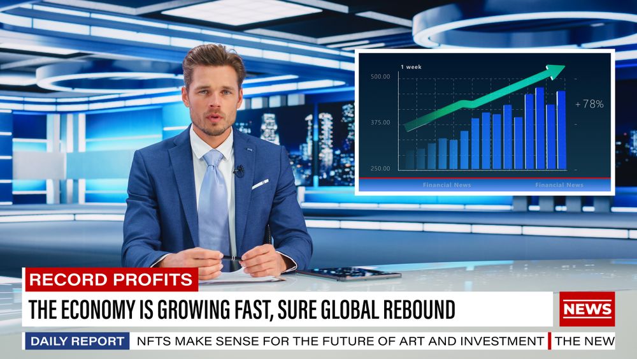
Task: Click the green upward arrow on chart
Action: 484,98
